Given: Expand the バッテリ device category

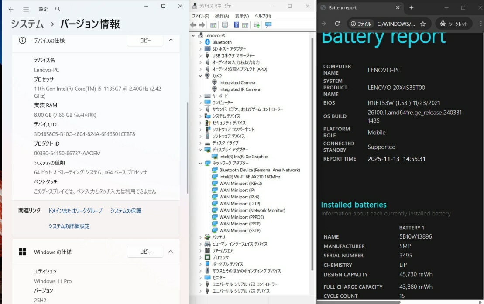Looking at the screenshot, I should 201,237.
